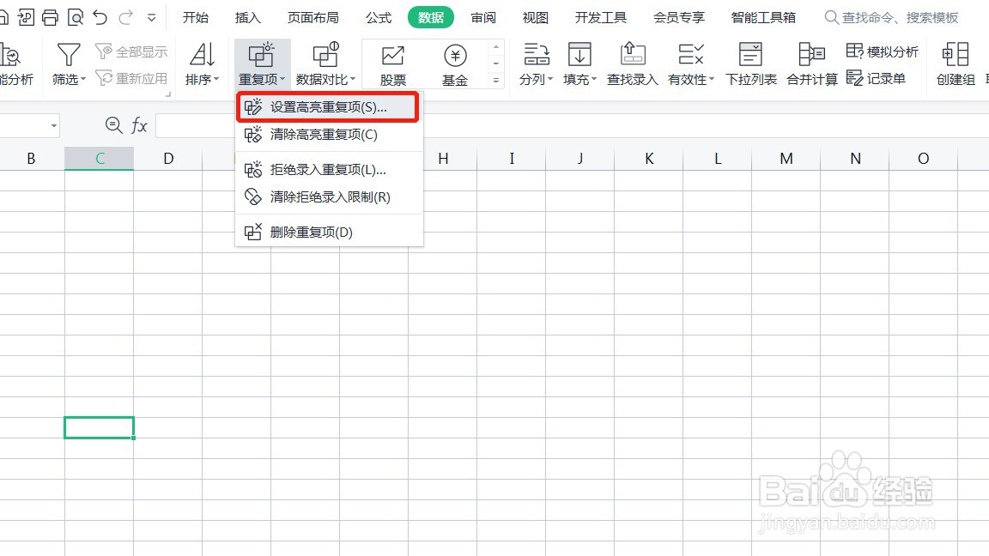Click the 下拉列表 icon
This screenshot has height=556, width=989.
tap(750, 56)
